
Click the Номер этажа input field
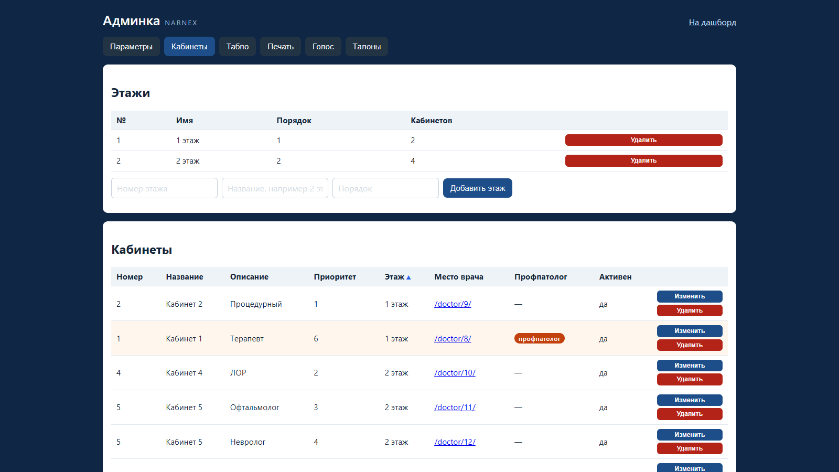(164, 188)
